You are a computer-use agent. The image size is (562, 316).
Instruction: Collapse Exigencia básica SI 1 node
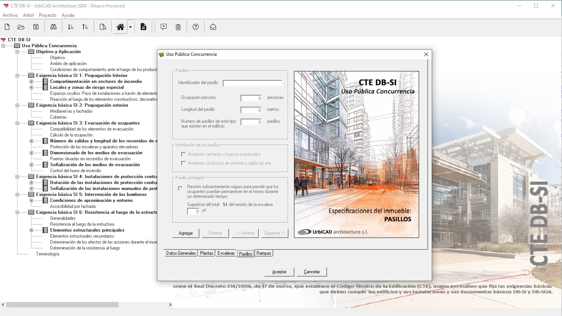click(x=17, y=75)
